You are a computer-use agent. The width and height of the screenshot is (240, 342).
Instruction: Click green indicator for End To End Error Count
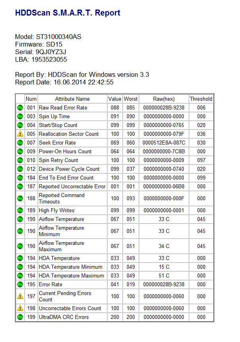pyautogui.click(x=20, y=178)
